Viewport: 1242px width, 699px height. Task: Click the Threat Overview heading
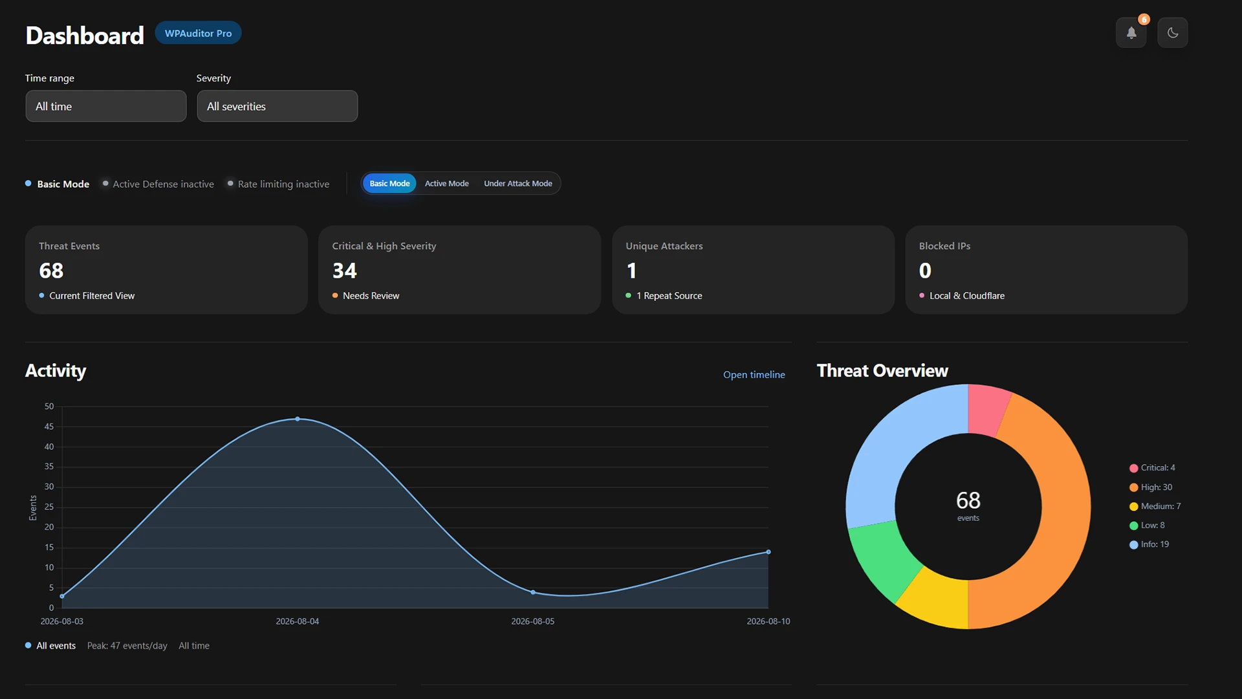click(882, 371)
